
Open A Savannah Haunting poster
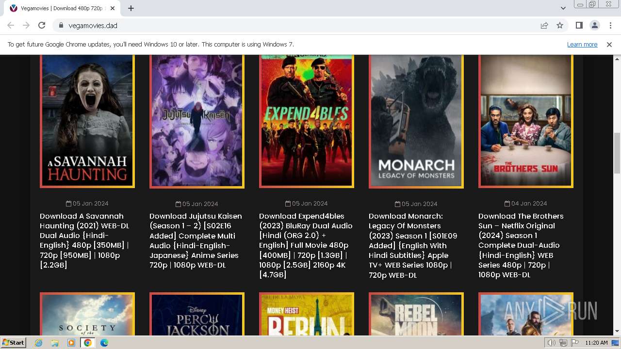(x=87, y=121)
